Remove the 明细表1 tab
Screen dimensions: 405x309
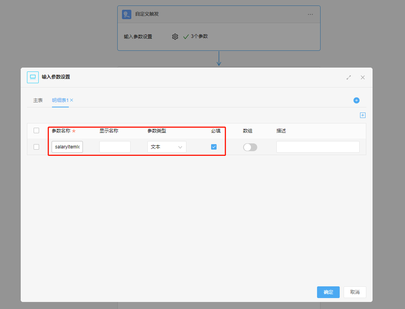point(72,100)
